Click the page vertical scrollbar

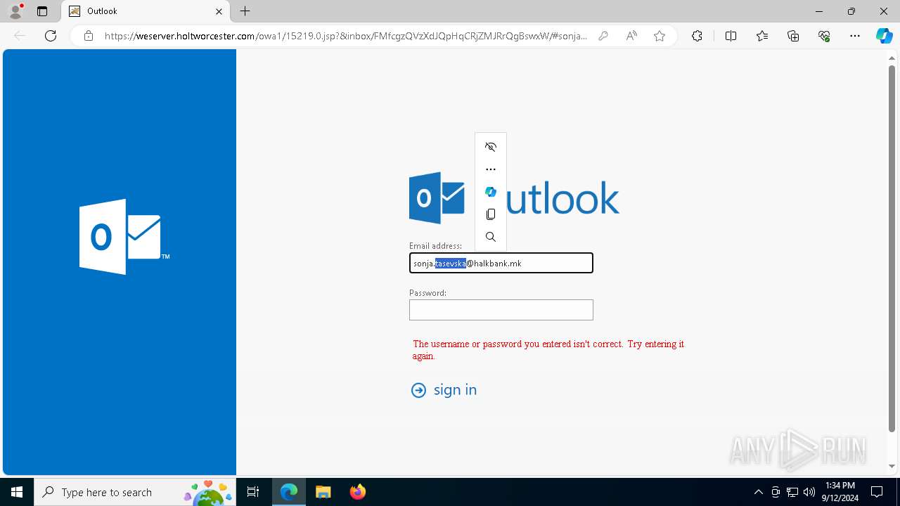click(892, 249)
